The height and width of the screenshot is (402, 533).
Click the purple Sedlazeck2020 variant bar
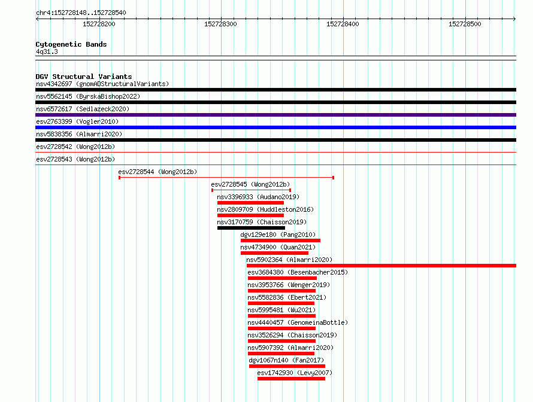275,115
